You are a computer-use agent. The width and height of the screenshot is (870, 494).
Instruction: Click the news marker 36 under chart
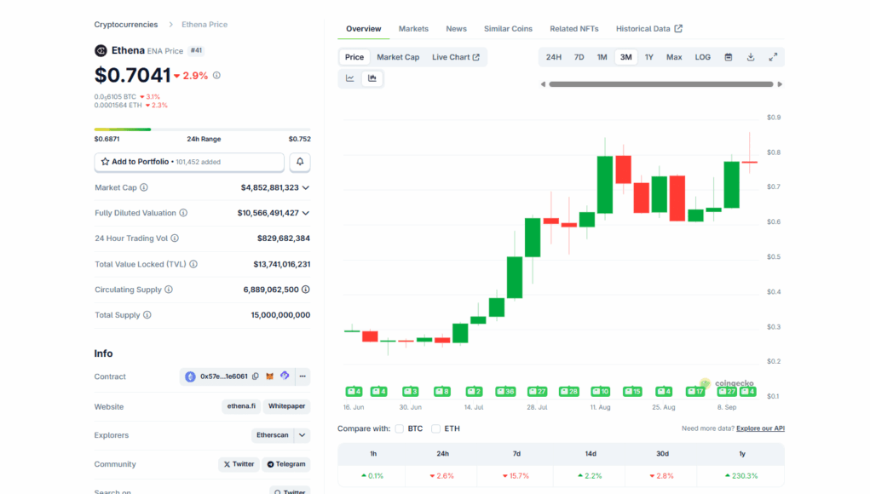pos(505,392)
